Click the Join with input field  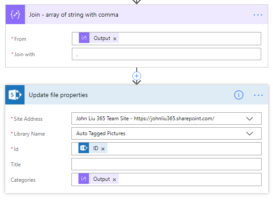(x=167, y=54)
